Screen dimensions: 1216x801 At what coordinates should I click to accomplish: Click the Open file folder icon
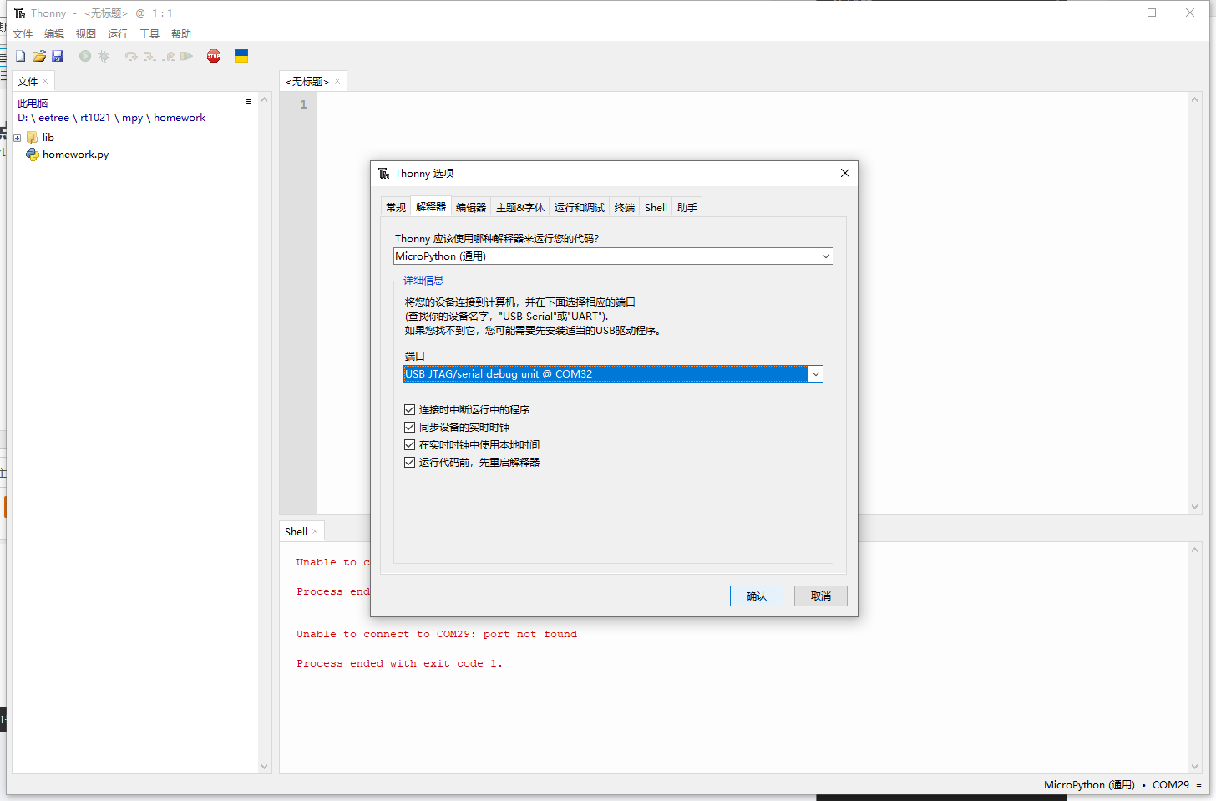pos(39,56)
